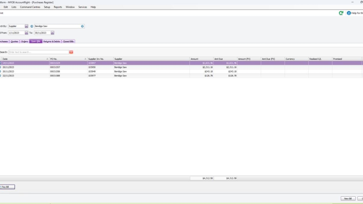363x204 pixels.
Task: Open the Edit menu
Action: coord(6,7)
